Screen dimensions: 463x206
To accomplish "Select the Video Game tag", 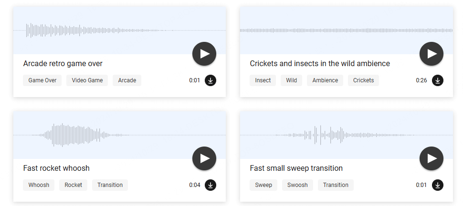I will coord(87,80).
